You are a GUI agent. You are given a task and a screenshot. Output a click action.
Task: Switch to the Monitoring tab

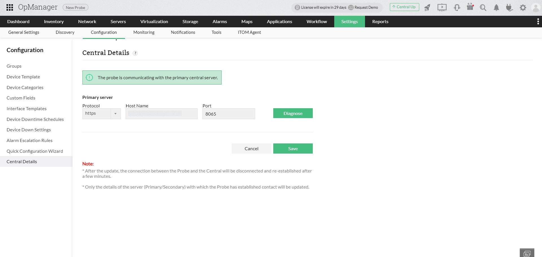tap(144, 32)
